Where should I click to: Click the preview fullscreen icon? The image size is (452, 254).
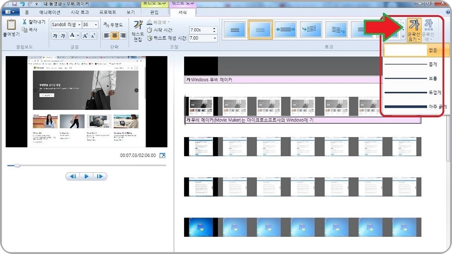[162, 156]
